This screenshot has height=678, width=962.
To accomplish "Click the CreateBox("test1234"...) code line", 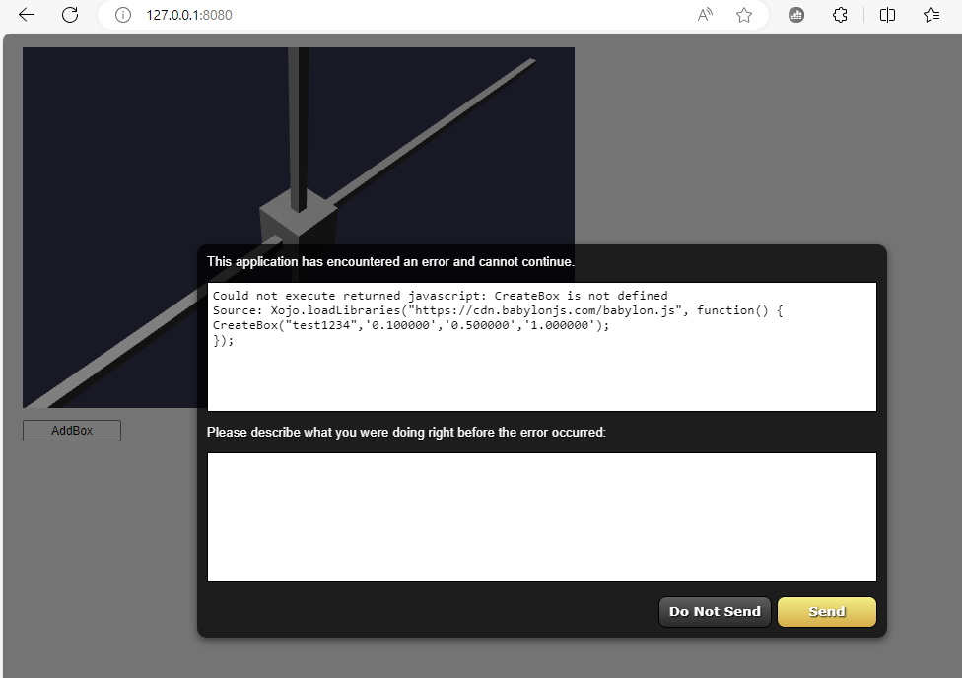I will (411, 325).
